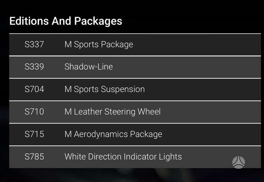Select the S715 M Aerodynamics Package row
Viewport: 264px width, 182px height.
coord(135,135)
